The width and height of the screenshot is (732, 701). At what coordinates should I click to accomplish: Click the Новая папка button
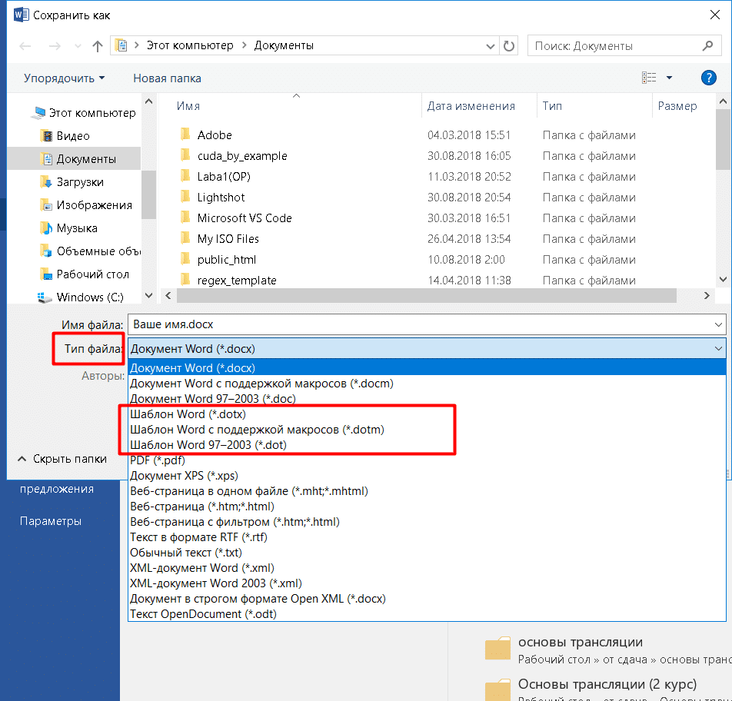(167, 78)
